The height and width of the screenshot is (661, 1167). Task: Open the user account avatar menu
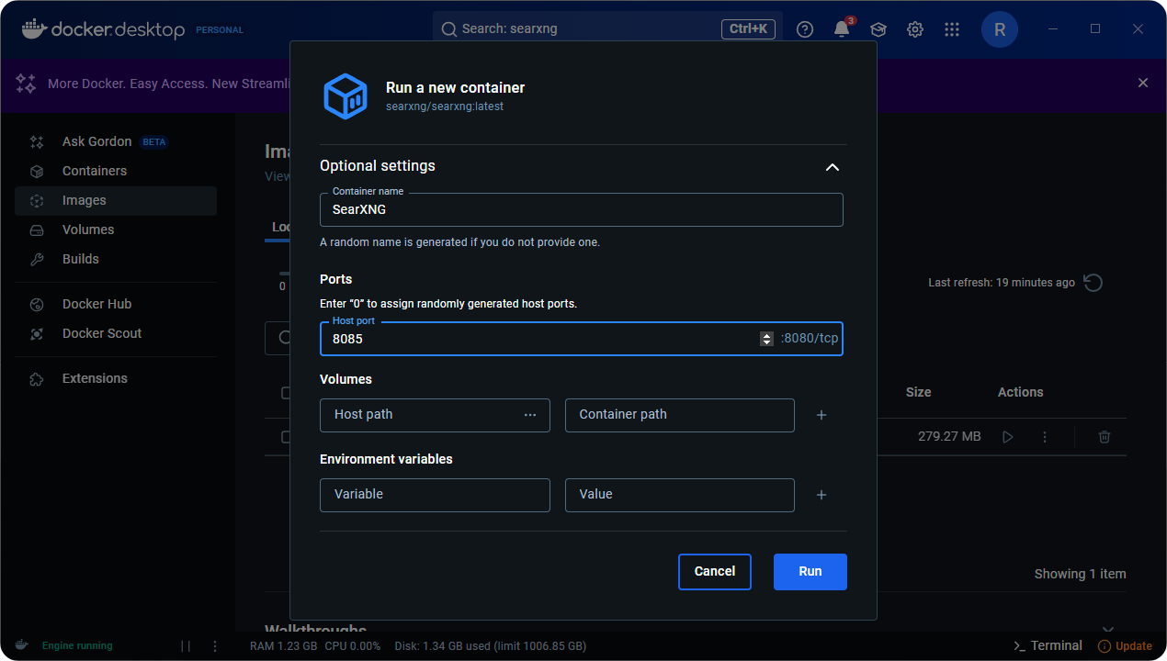point(1000,29)
